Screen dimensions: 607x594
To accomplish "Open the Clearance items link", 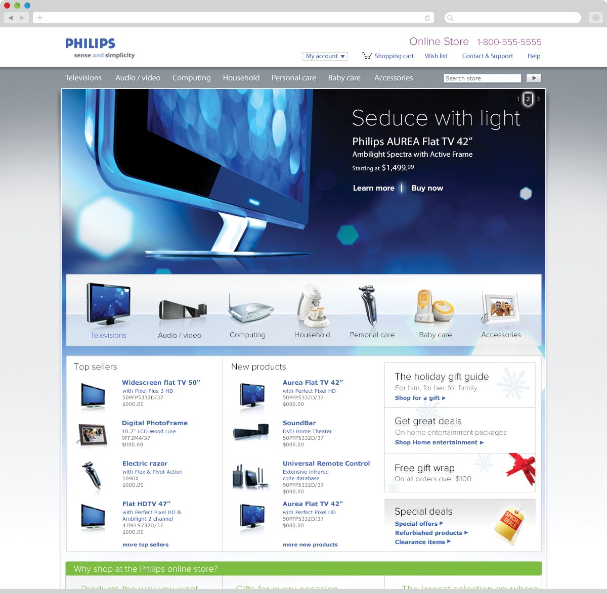I will [423, 542].
